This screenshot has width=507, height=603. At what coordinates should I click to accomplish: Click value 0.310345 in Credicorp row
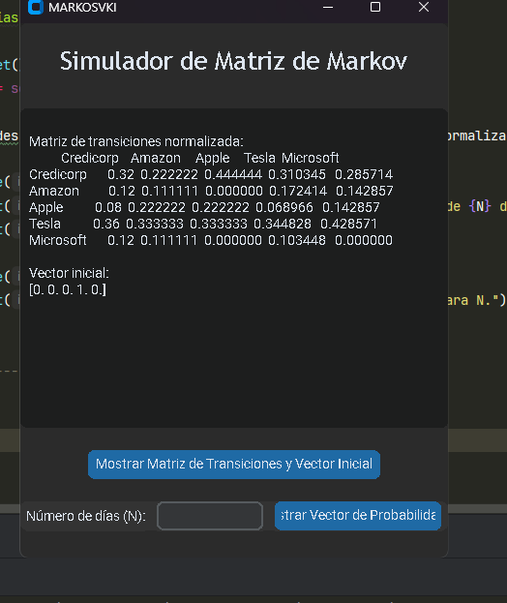(297, 174)
